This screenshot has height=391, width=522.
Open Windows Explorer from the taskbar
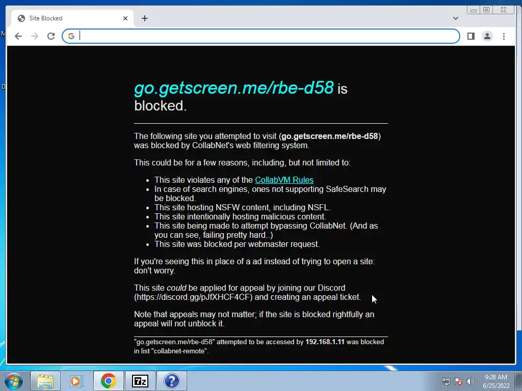tap(45, 381)
